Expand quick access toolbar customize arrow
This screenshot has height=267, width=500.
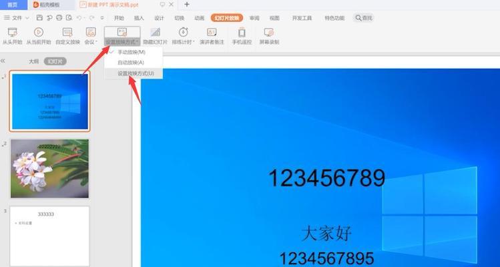pos(102,18)
